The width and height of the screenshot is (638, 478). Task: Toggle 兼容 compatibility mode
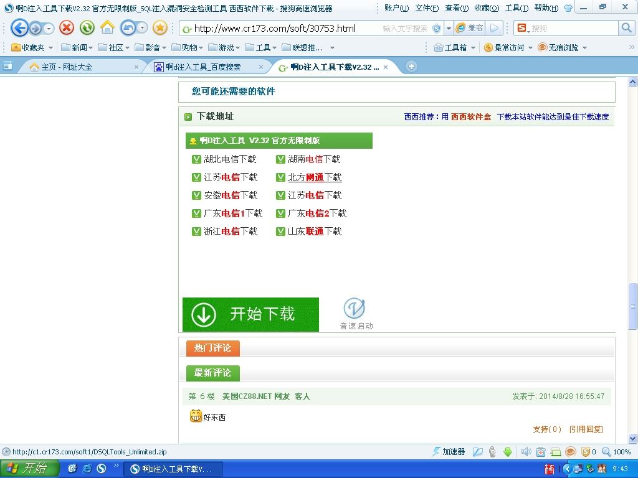pos(470,28)
